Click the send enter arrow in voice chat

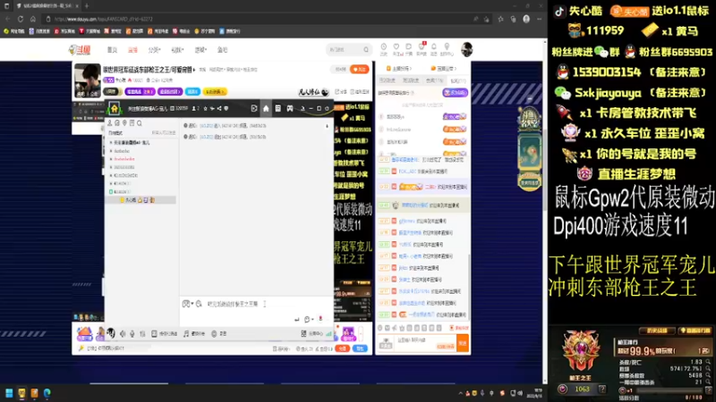point(297,319)
